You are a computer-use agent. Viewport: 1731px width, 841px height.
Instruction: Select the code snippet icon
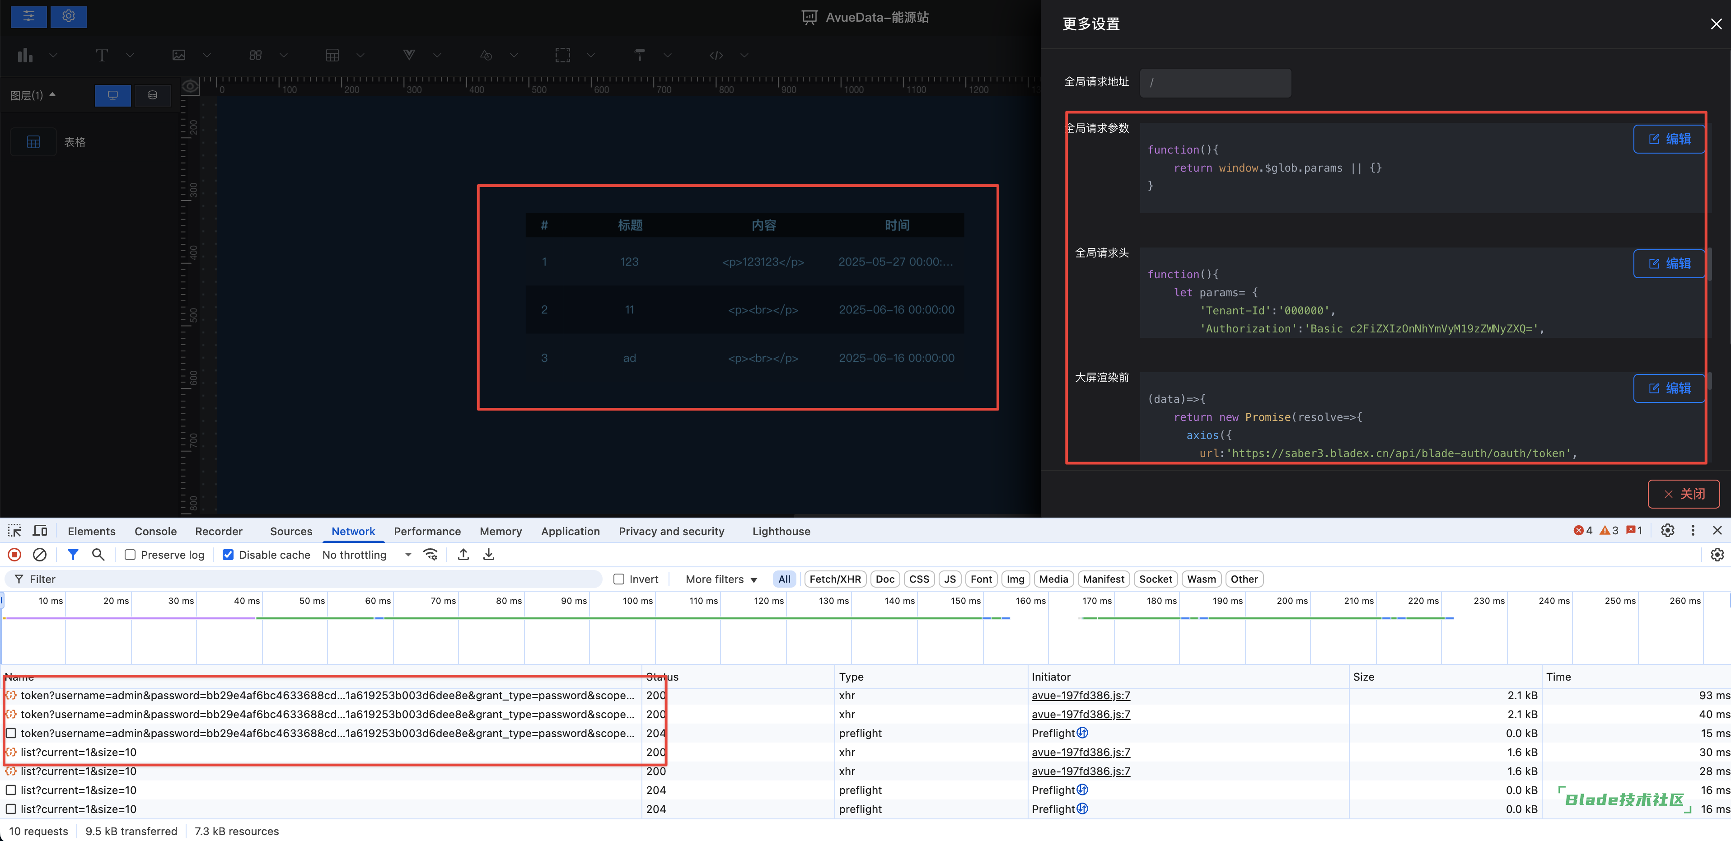(716, 55)
